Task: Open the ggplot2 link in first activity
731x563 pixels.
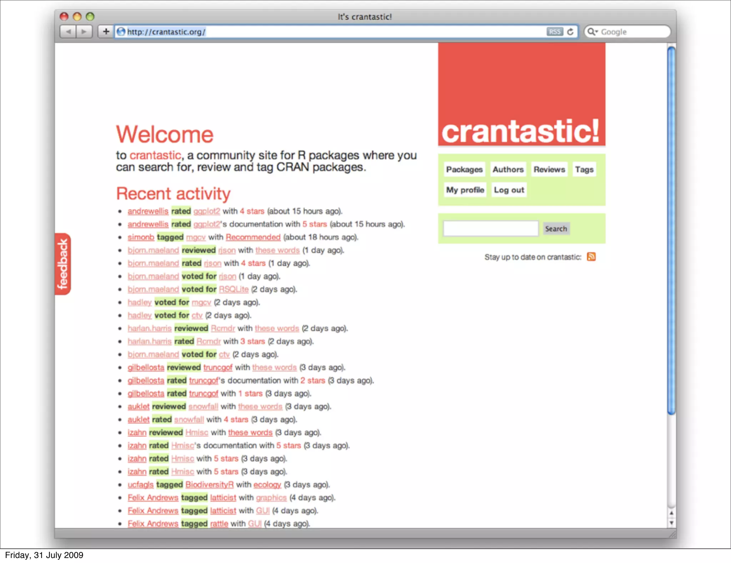Action: pyautogui.click(x=207, y=211)
